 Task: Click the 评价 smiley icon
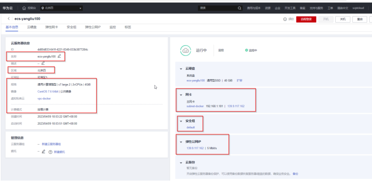tap(285, 19)
